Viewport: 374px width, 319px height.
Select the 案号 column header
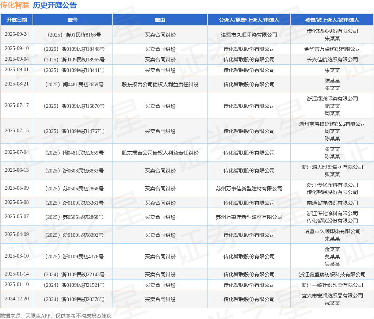click(73, 20)
